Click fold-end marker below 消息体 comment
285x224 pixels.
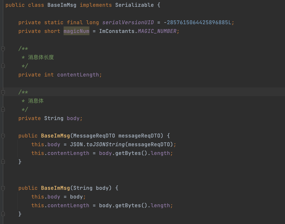pos(3,110)
